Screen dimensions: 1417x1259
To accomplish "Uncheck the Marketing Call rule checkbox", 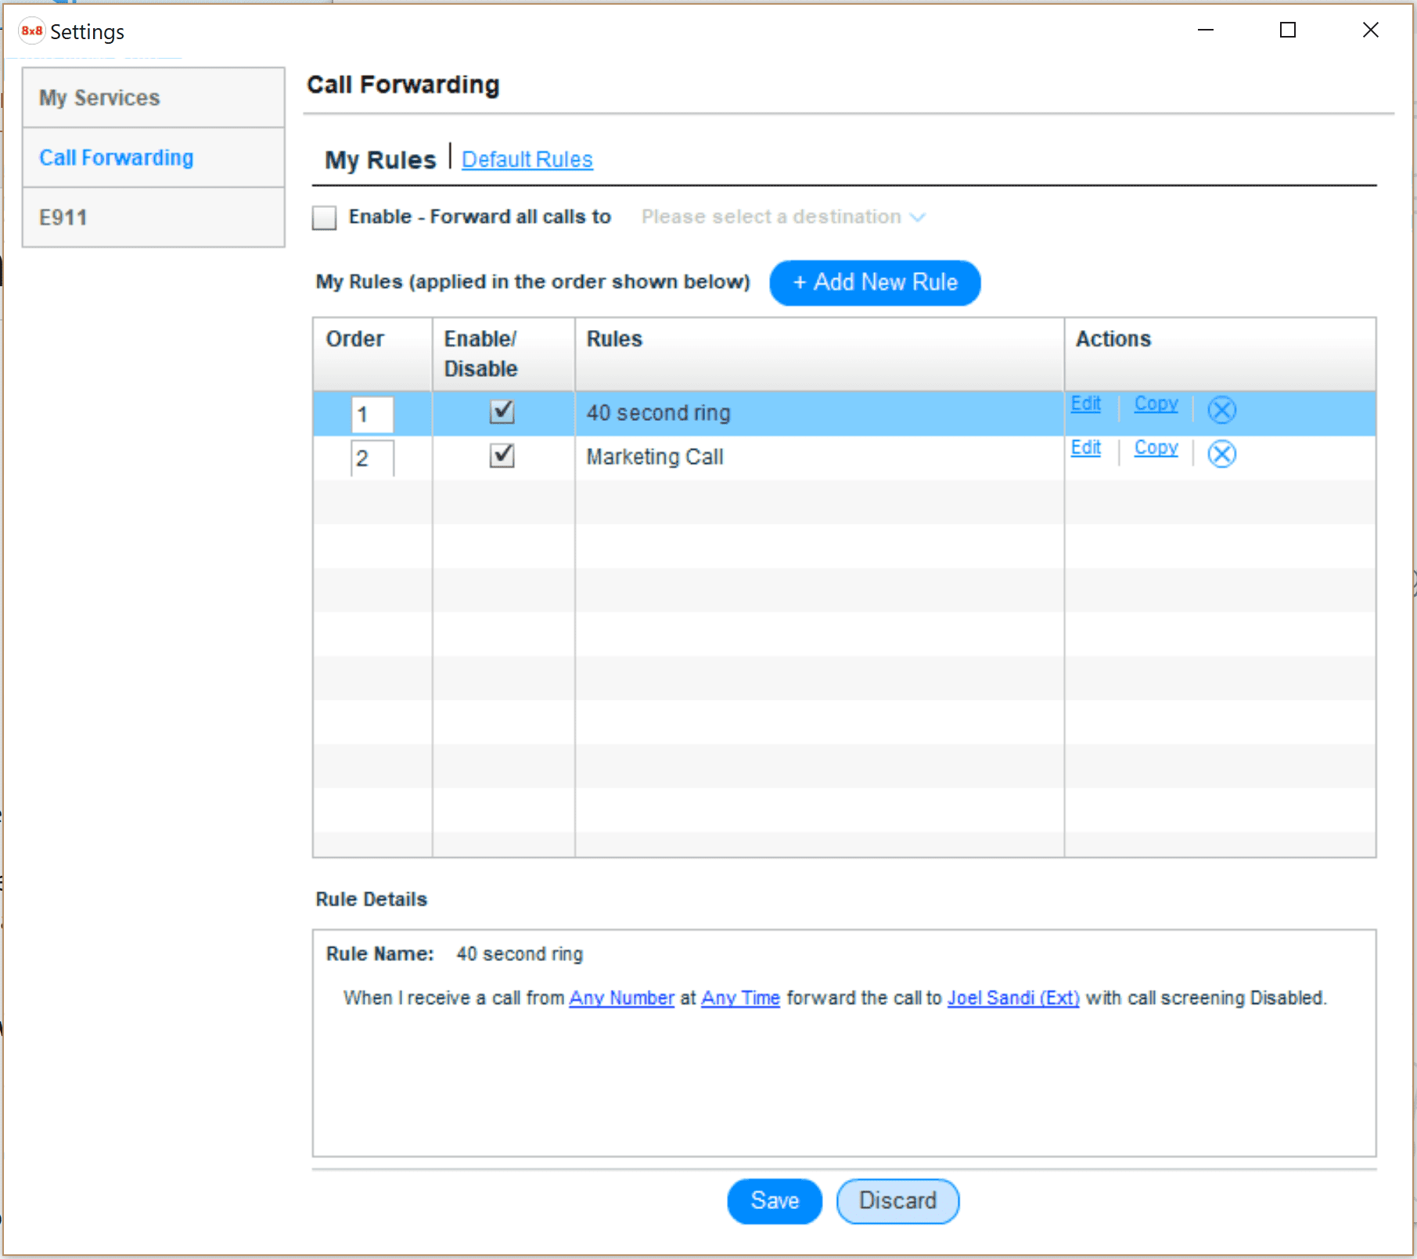I will coord(502,455).
